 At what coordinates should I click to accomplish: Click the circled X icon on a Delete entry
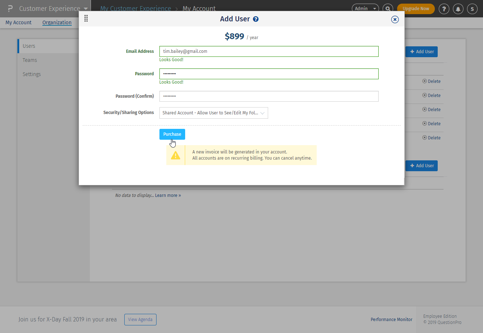(x=424, y=81)
